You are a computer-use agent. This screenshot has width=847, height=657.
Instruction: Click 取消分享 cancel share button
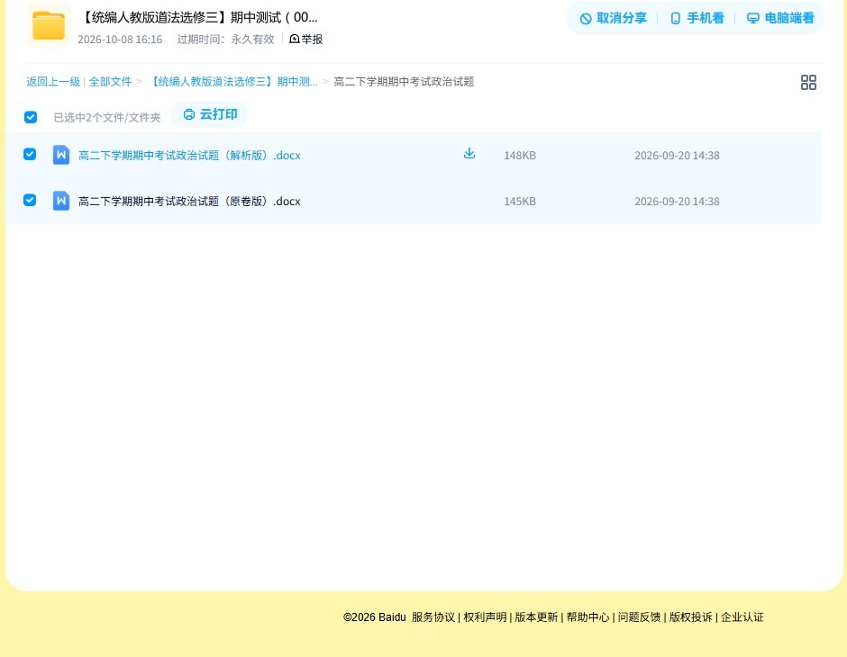pos(613,18)
